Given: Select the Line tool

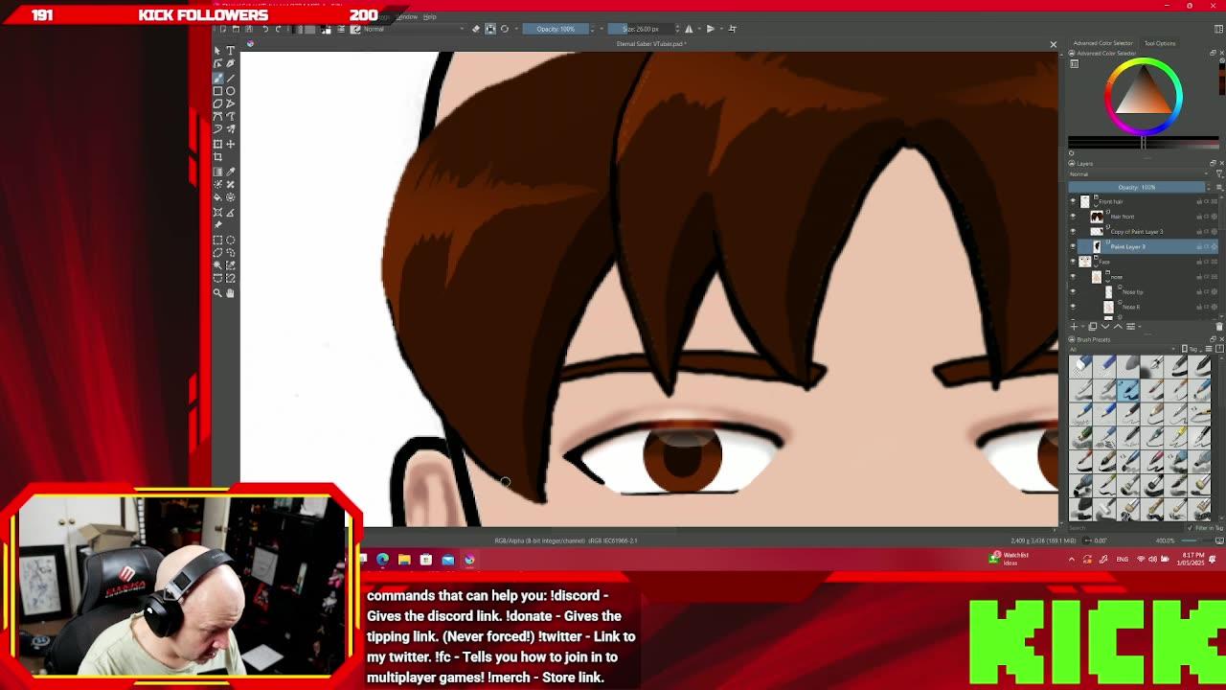Looking at the screenshot, I should click(230, 78).
